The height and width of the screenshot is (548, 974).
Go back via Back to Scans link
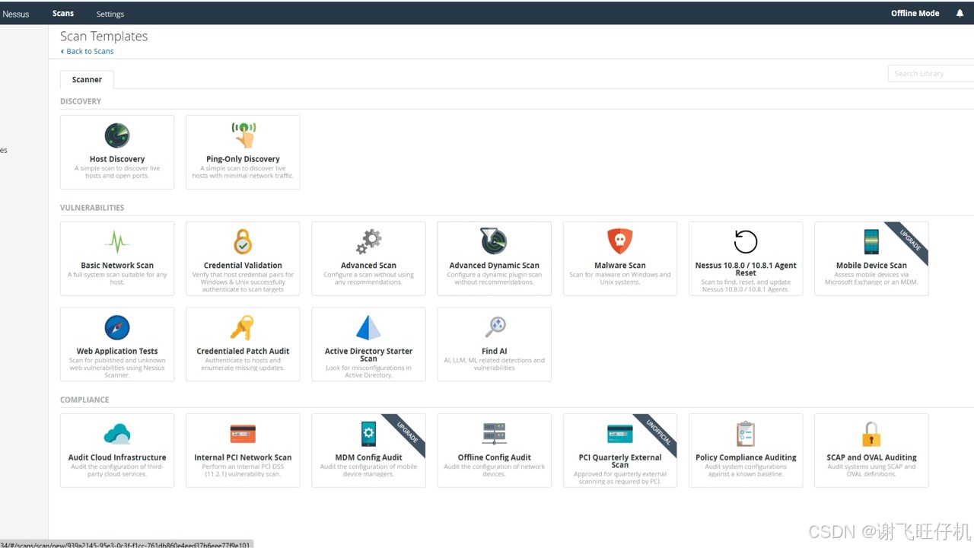pos(88,51)
